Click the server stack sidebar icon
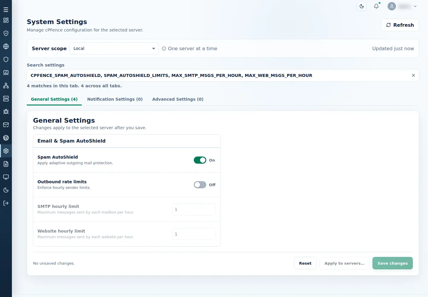Image resolution: width=428 pixels, height=297 pixels. point(6,99)
